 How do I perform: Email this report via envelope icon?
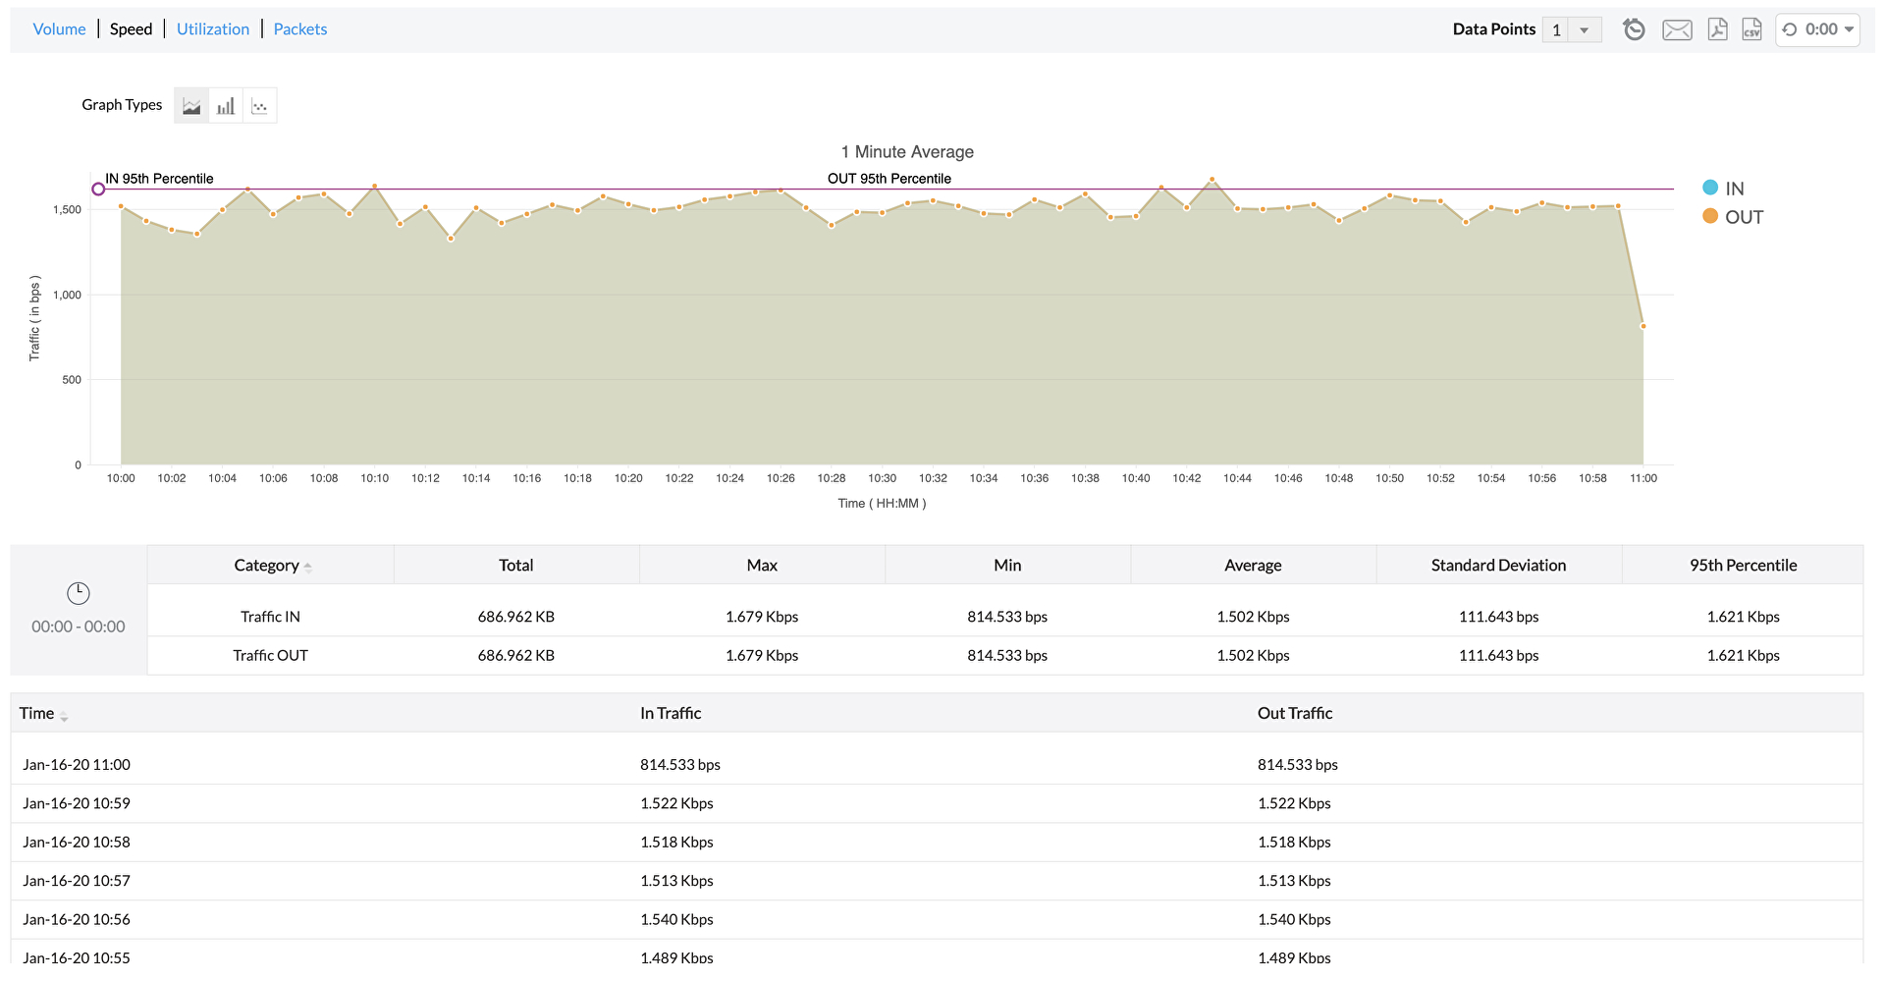coord(1677,29)
